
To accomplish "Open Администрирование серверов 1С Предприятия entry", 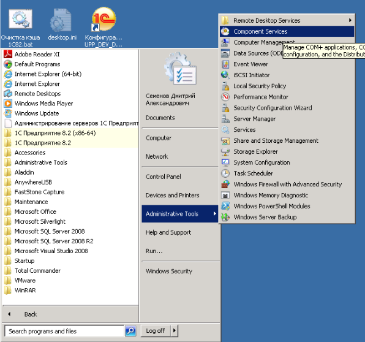I will pos(70,123).
